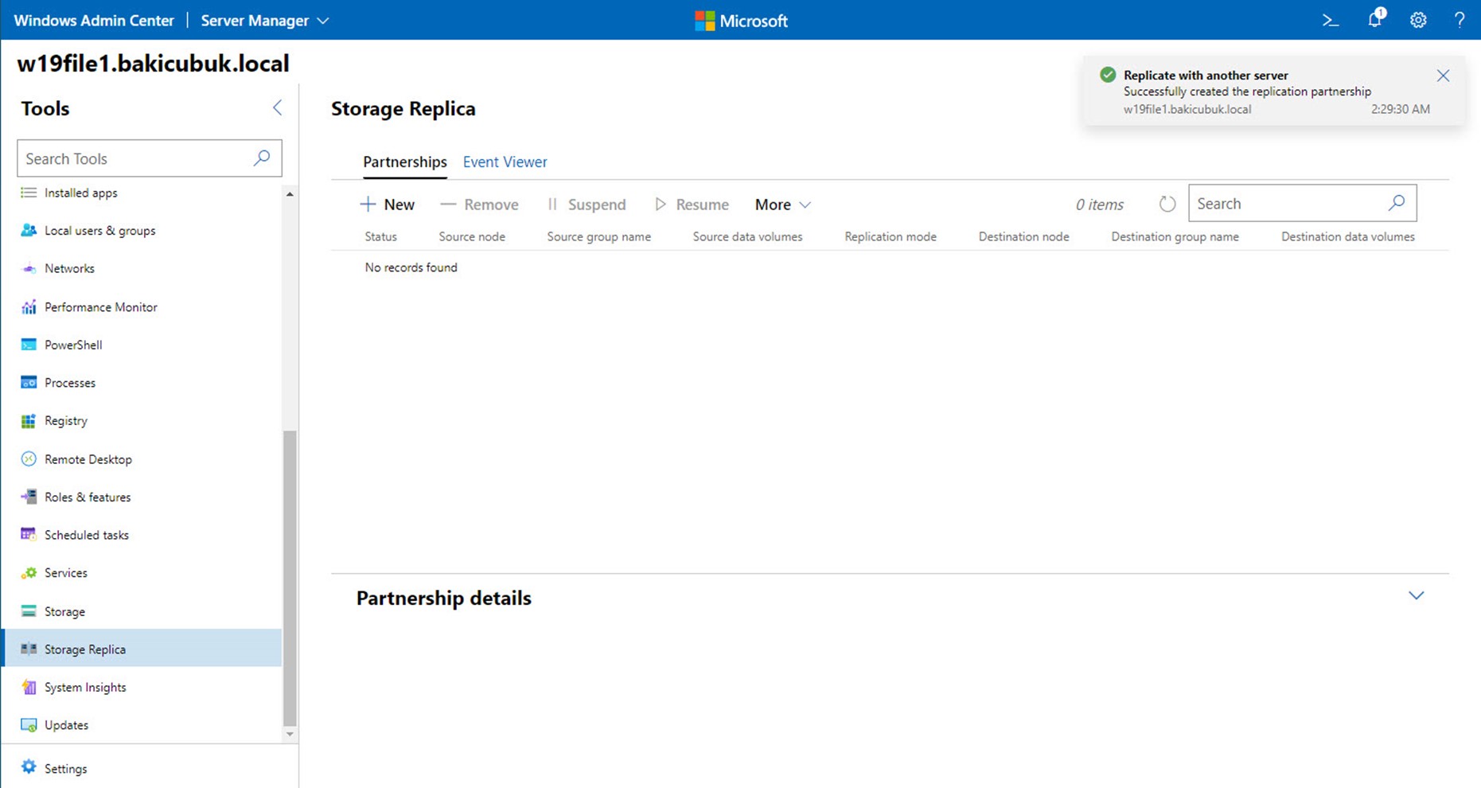Image resolution: width=1481 pixels, height=788 pixels.
Task: Click the sidebar Settings gear icon
Action: (x=29, y=767)
